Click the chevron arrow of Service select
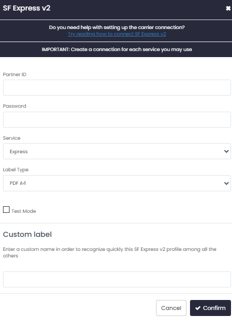 (226, 152)
